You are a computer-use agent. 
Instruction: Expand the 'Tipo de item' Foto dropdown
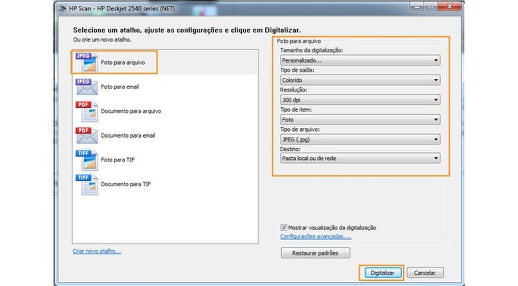pyautogui.click(x=360, y=119)
